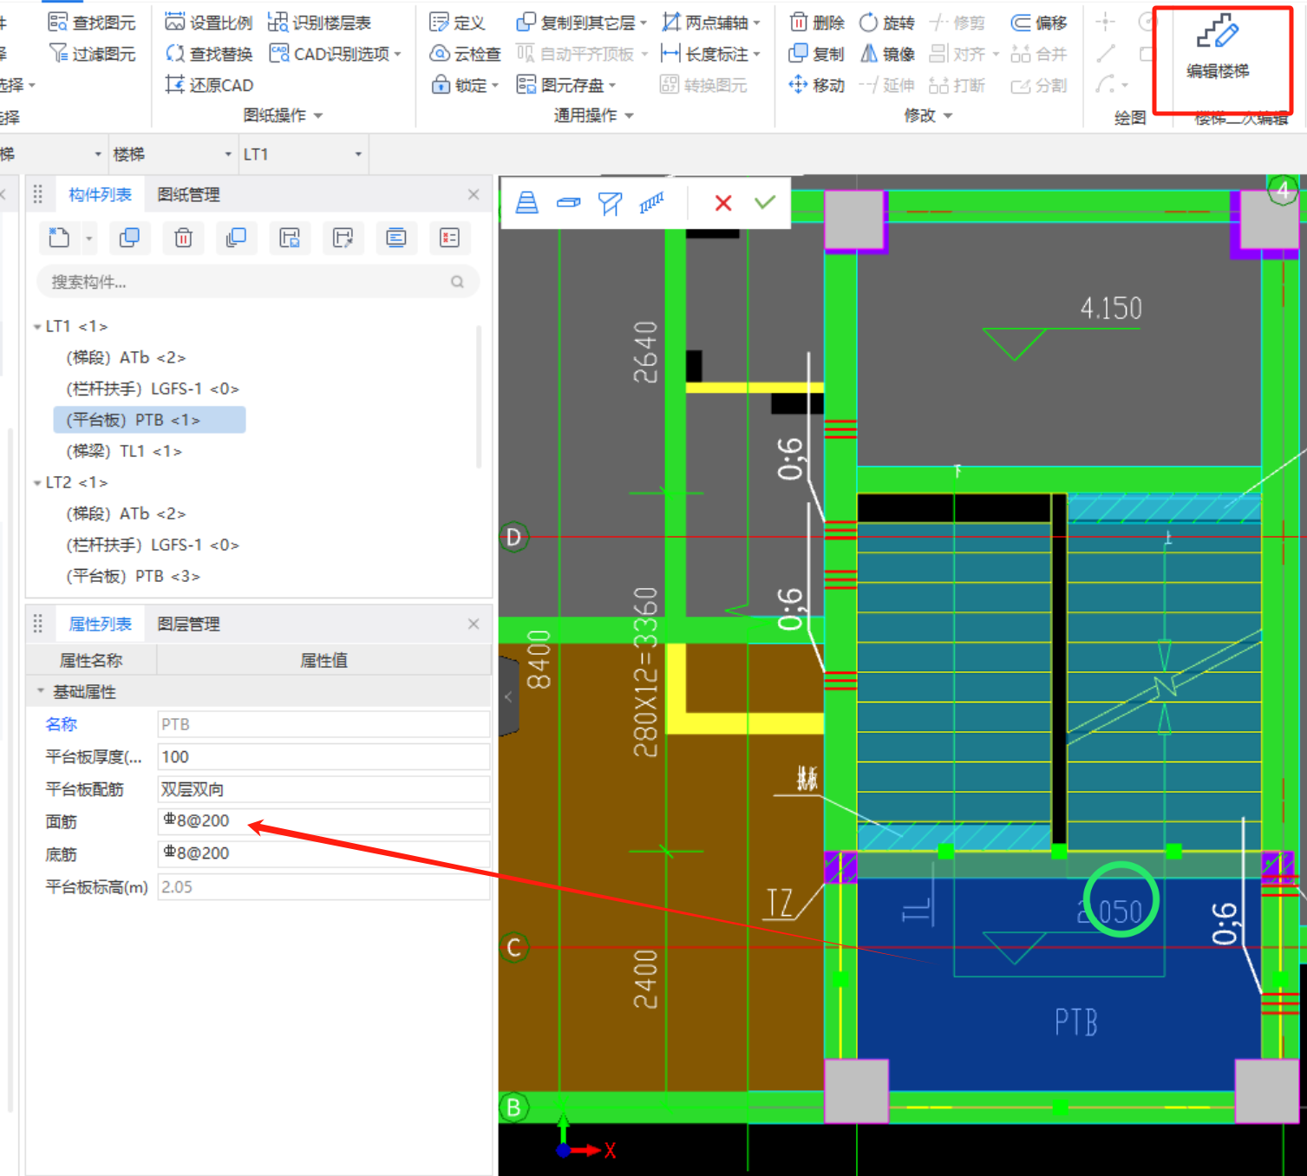Viewport: 1307px width, 1176px height.
Task: Confirm stair editing with green checkmark
Action: pyautogui.click(x=764, y=202)
